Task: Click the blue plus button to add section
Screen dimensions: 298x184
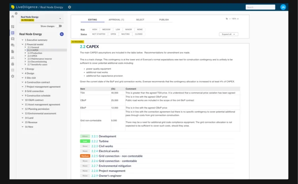Action: coord(62,34)
